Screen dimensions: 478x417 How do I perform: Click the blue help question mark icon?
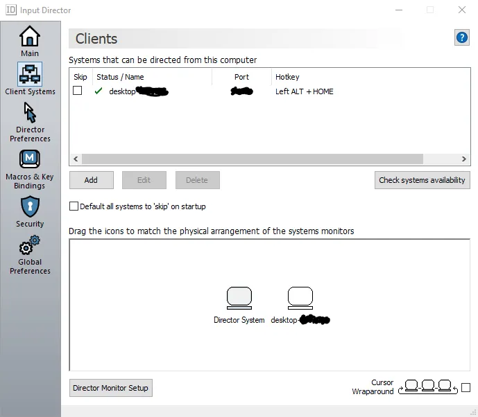coord(462,37)
